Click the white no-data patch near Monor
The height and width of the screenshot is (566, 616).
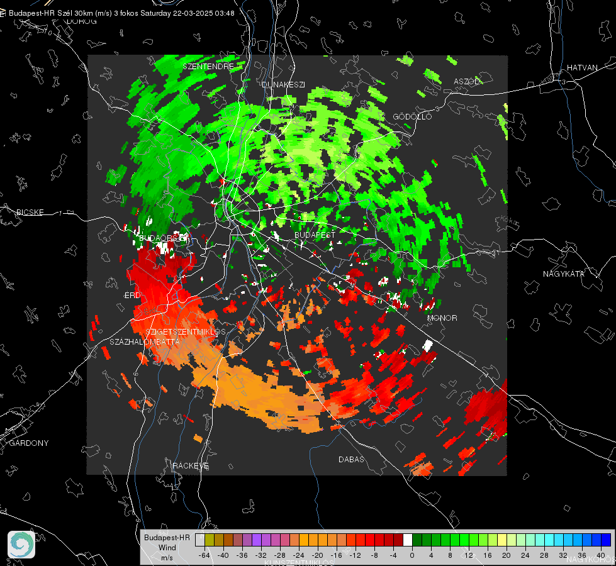[427, 346]
